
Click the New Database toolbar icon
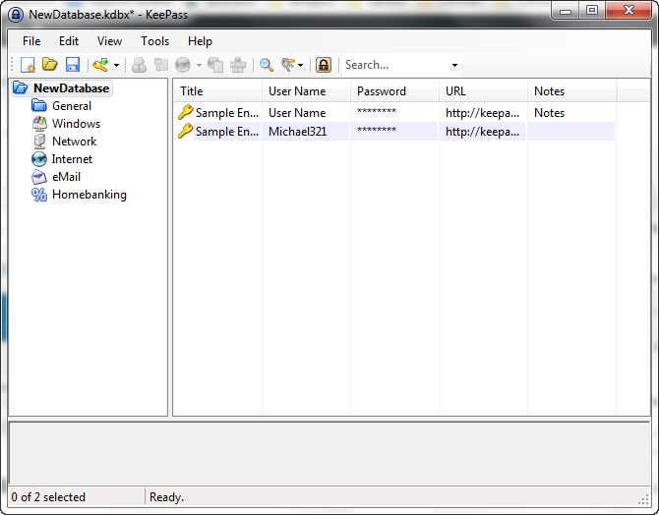tap(28, 65)
